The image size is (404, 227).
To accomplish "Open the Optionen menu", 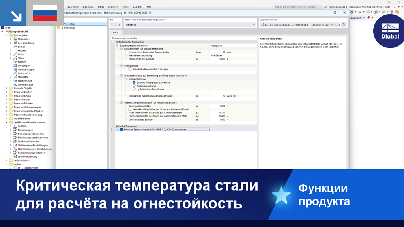I will (x=112, y=7).
